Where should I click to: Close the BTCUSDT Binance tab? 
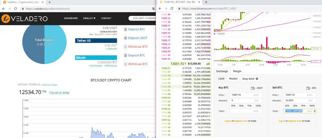pos(199,2)
